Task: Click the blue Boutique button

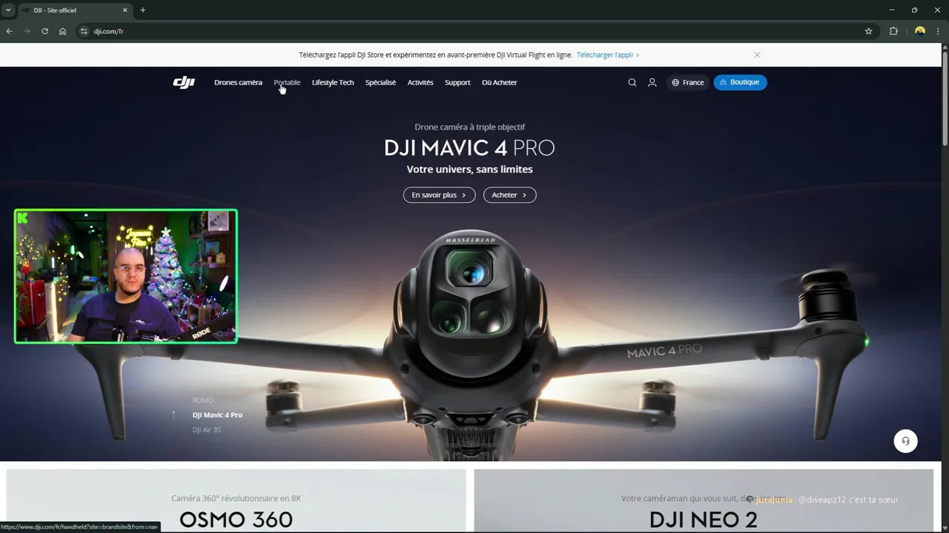Action: [x=740, y=82]
